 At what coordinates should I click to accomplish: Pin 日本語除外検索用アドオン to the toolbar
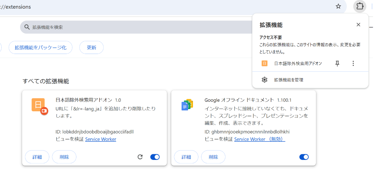pos(337,63)
